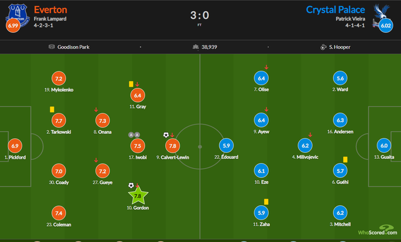Select Guaita's 6.0 rating circle
The height and width of the screenshot is (242, 401).
(384, 145)
